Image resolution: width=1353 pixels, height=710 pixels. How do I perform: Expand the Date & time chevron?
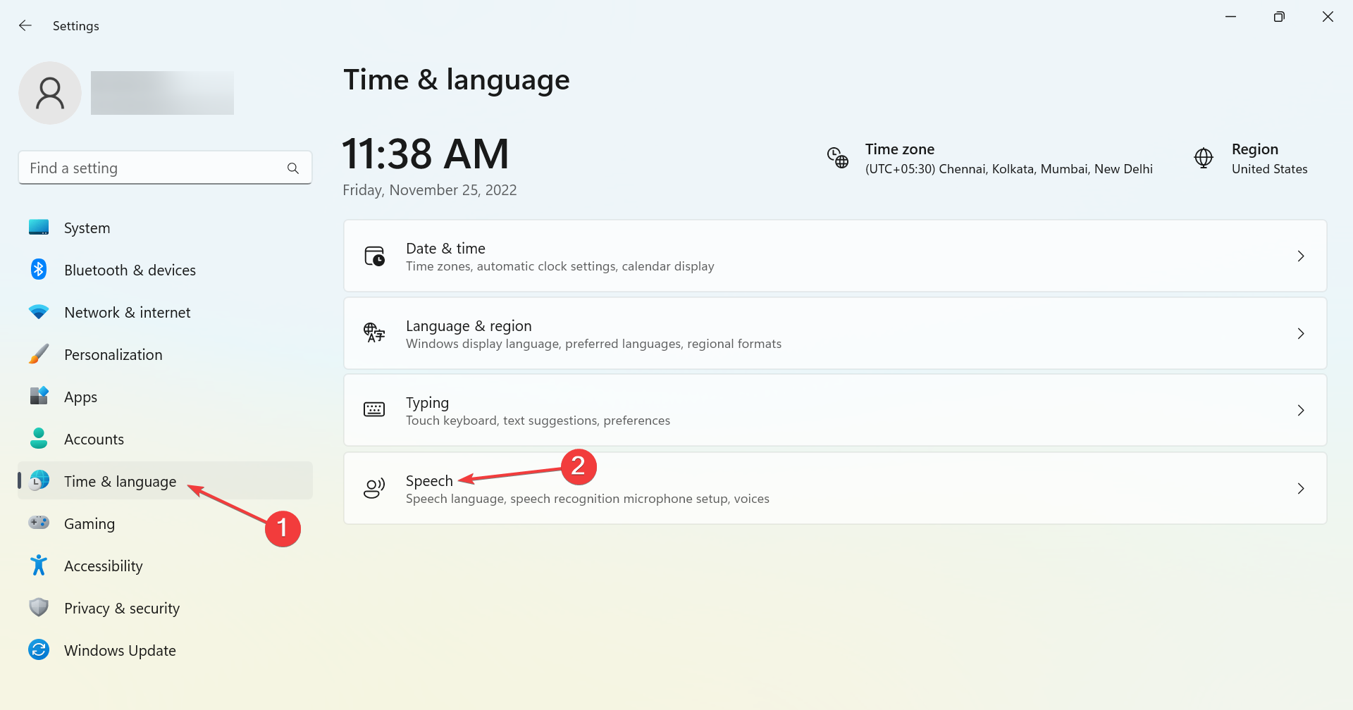(x=1301, y=256)
